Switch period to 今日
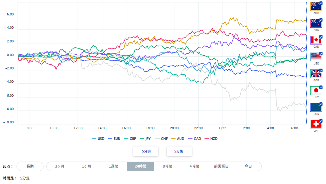This screenshot has width=326, height=184. click(x=248, y=166)
